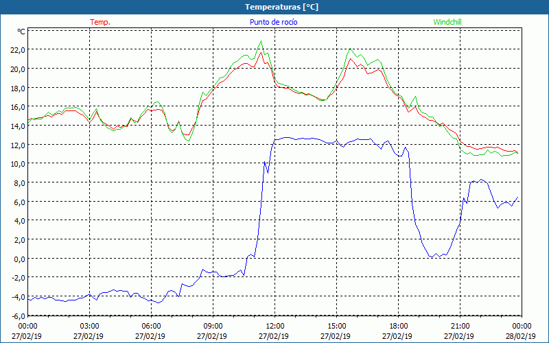Click the '8,0' y-axis value
The width and height of the screenshot is (549, 343).
click(x=20, y=183)
